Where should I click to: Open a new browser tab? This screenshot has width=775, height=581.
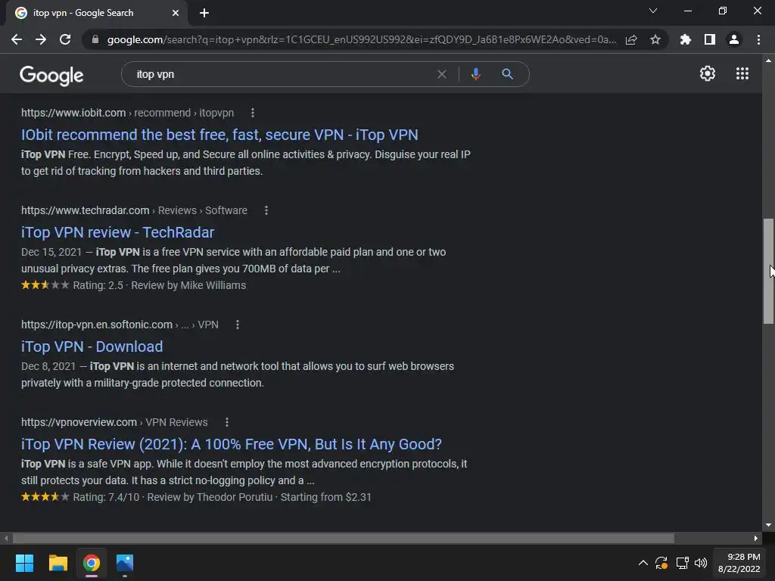click(x=204, y=13)
